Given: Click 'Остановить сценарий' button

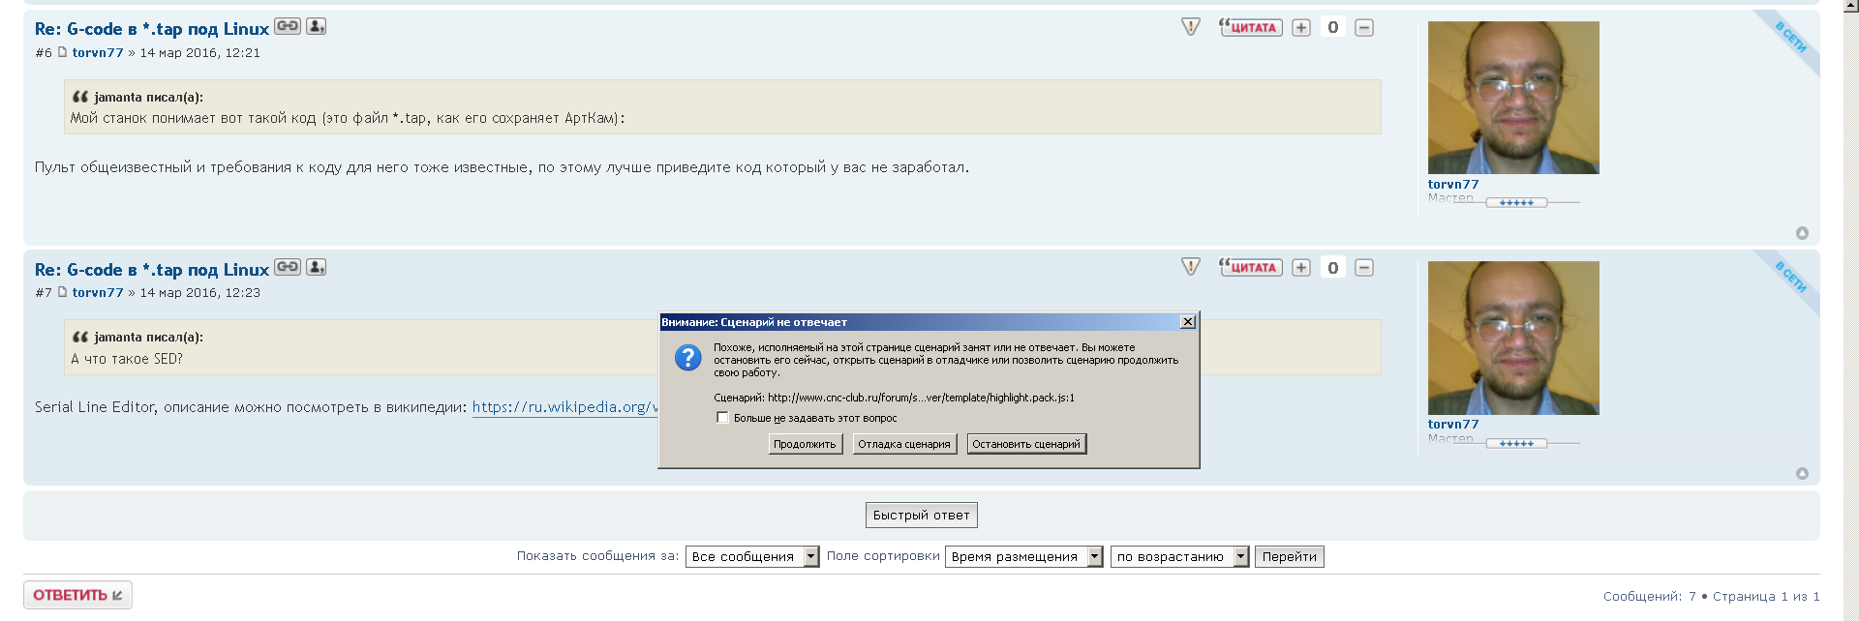Looking at the screenshot, I should point(1026,444).
